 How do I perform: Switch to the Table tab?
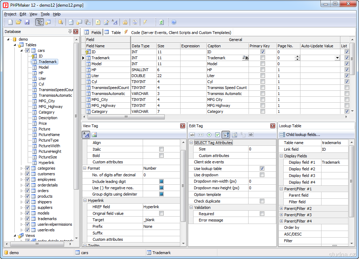click(x=116, y=32)
